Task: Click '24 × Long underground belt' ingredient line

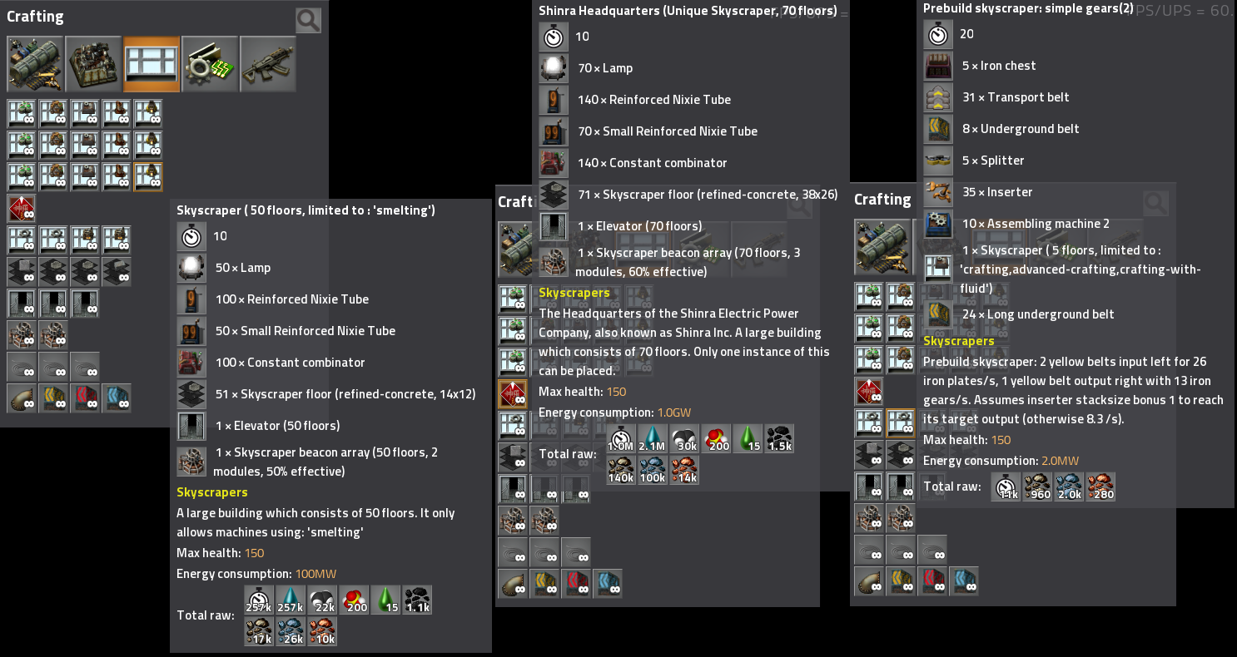Action: tap(1038, 314)
